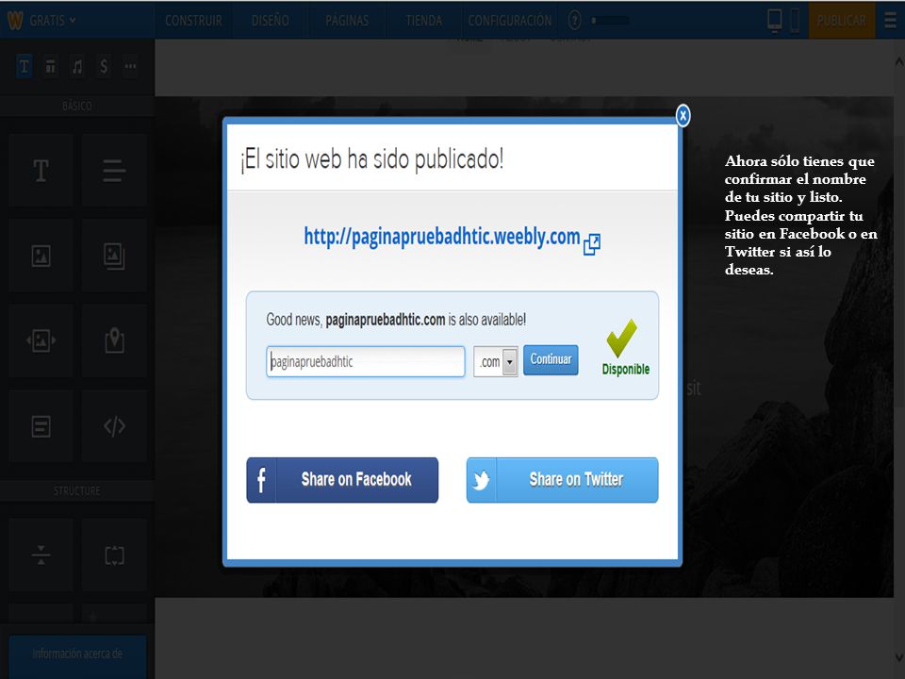905x679 pixels.
Task: Open the GRATIS plan dropdown
Action: 53,21
